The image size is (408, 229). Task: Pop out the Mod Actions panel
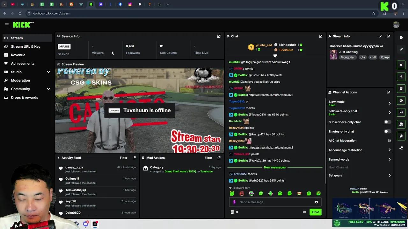219,158
